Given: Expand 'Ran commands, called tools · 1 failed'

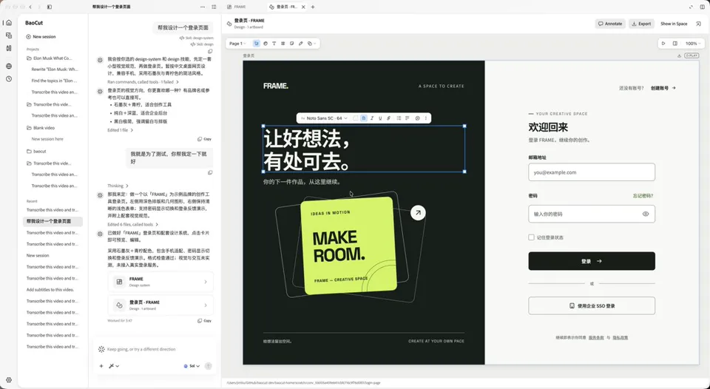Looking at the screenshot, I should 143,82.
